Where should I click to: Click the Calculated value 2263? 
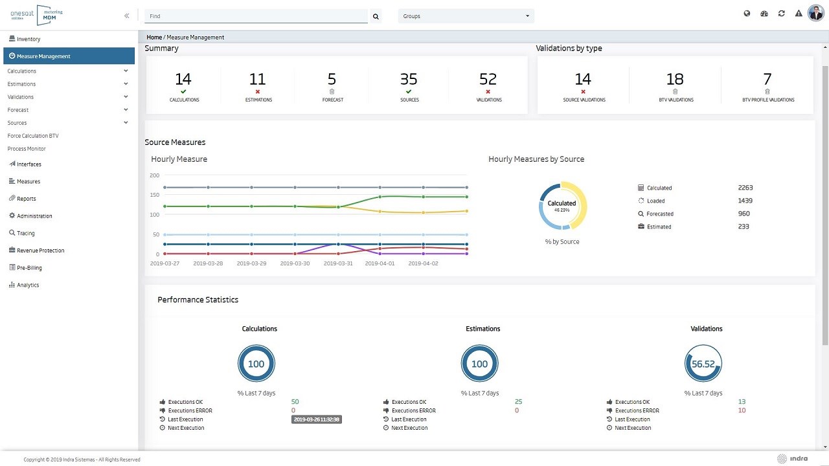point(745,188)
